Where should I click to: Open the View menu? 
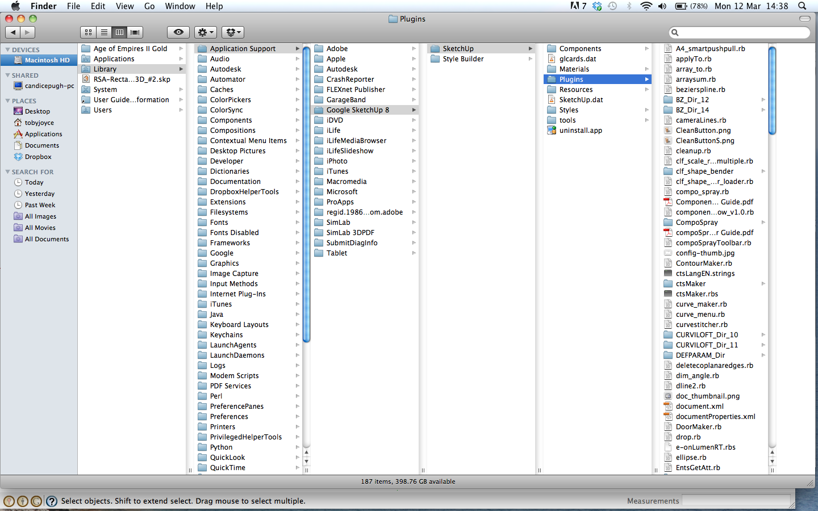(x=124, y=6)
